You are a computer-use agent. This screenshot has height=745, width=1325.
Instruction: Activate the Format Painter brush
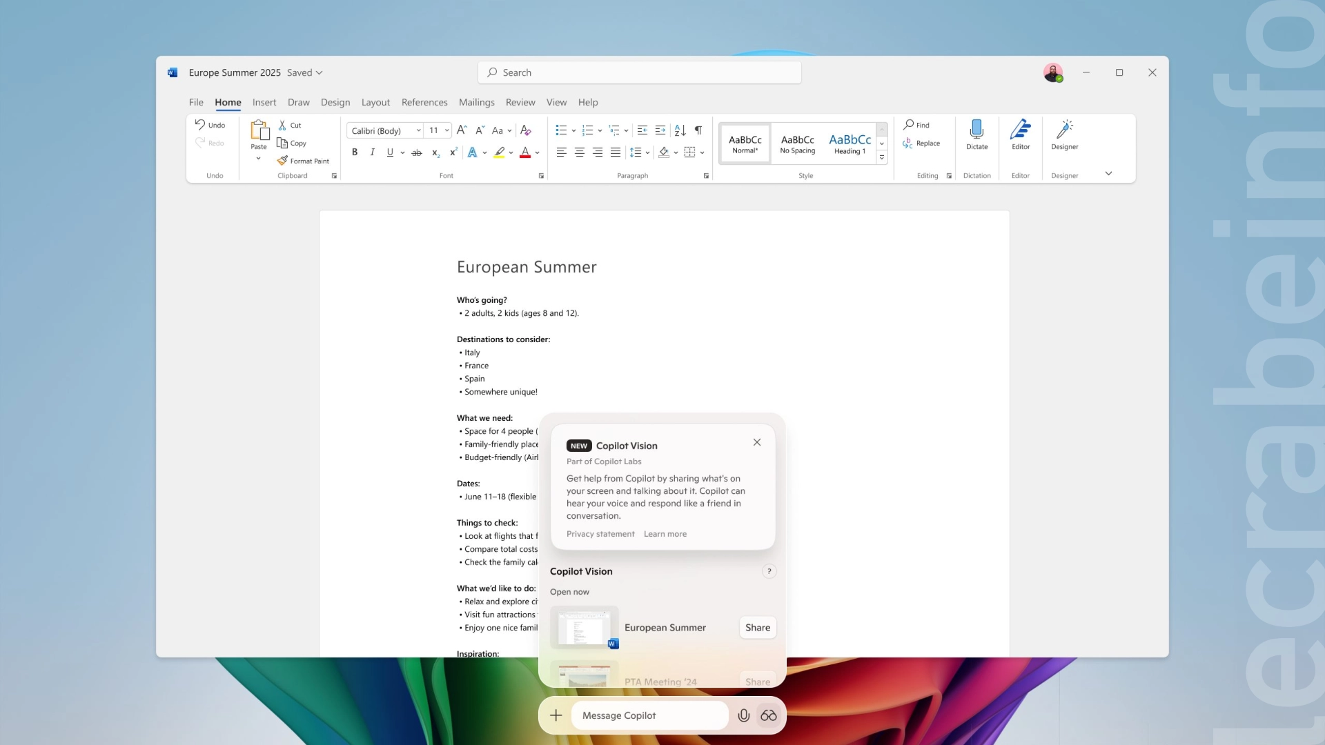tap(282, 161)
